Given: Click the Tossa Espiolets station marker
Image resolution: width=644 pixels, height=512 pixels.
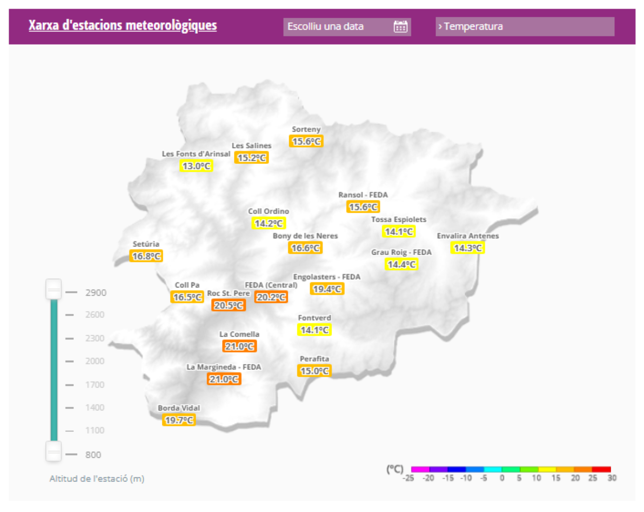Looking at the screenshot, I should tap(398, 231).
